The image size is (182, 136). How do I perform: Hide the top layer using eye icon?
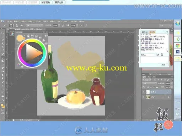(144, 92)
